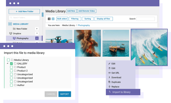Click the Add Remote Video button
The image size is (171, 103).
point(87,11)
